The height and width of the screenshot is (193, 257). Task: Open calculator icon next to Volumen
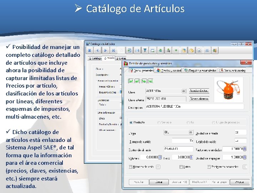coord(160,157)
